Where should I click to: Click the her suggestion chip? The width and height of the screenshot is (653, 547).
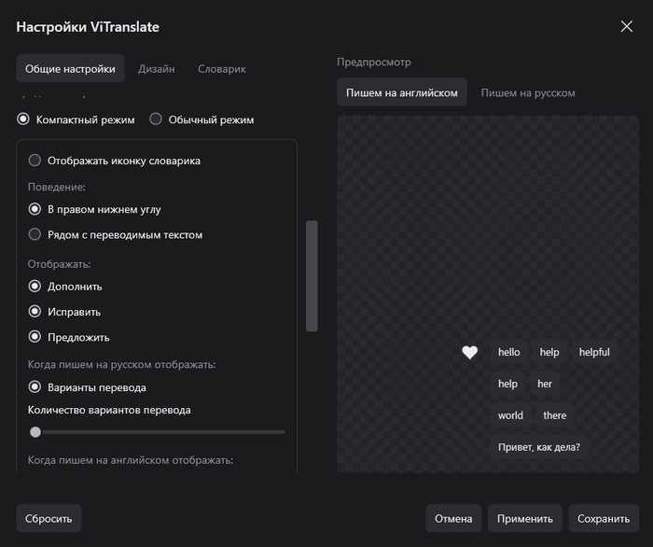point(544,384)
